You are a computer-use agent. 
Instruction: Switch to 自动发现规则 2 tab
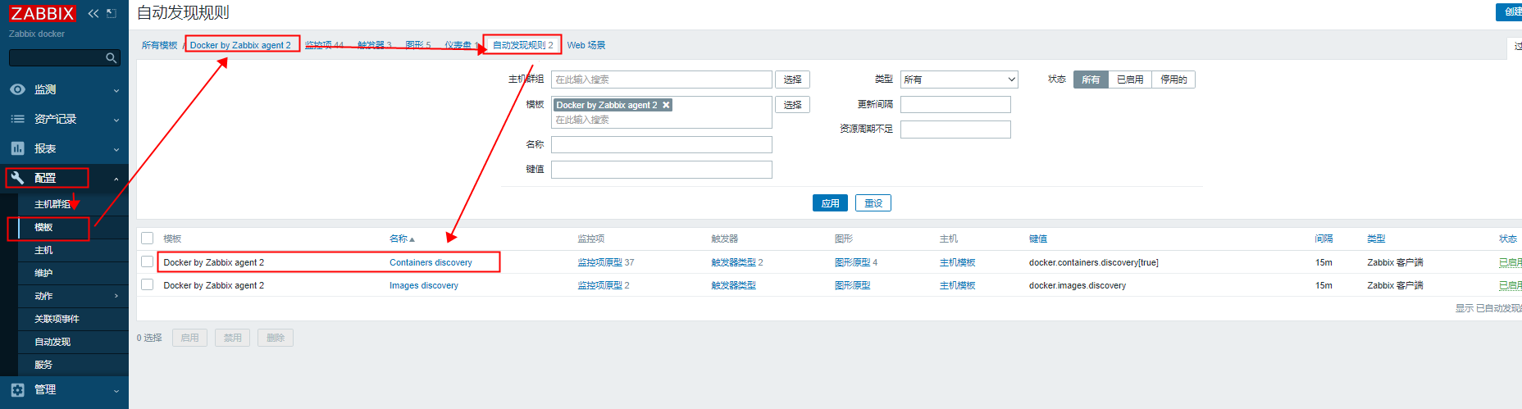522,45
